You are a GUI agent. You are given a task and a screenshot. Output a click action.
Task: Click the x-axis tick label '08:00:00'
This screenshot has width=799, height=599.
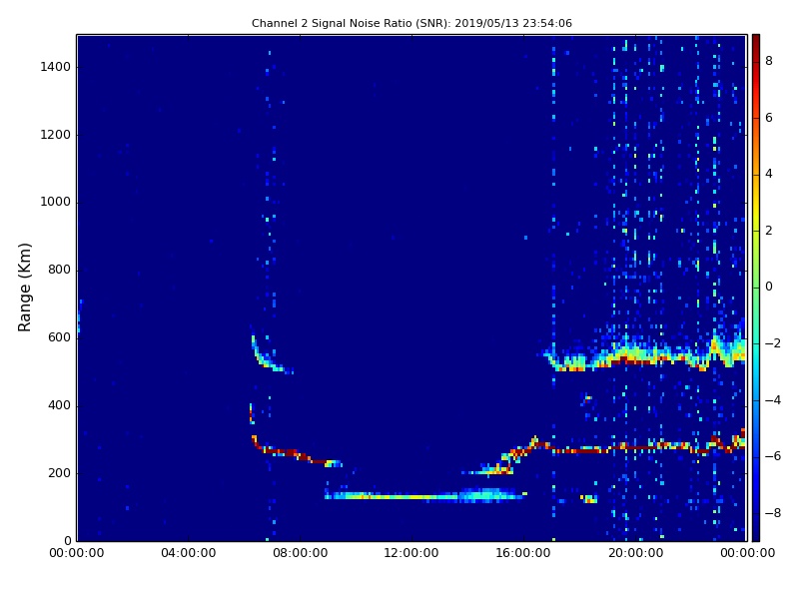(301, 553)
